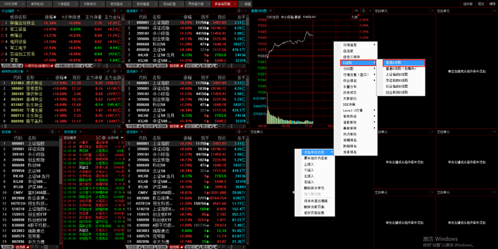Select 创业板指 row in 自选股2 panel

click(x=186, y=39)
